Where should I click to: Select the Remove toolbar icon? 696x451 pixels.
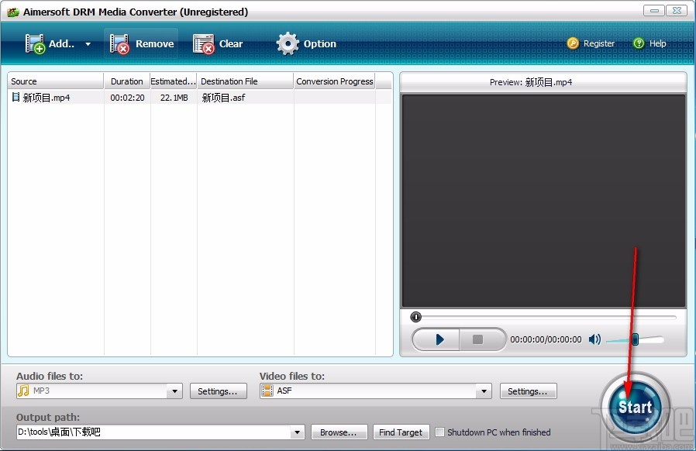pos(122,43)
